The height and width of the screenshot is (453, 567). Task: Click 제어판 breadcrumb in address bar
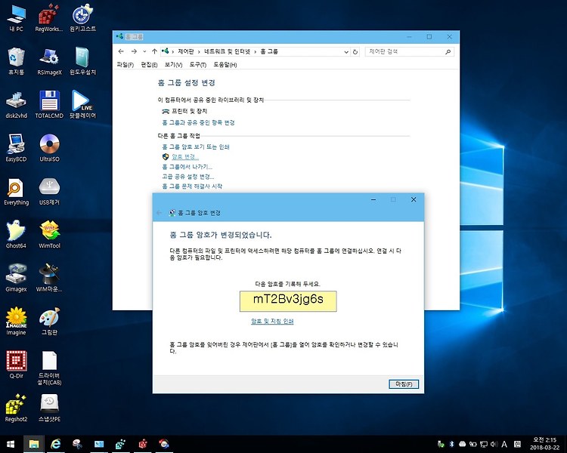tap(186, 51)
